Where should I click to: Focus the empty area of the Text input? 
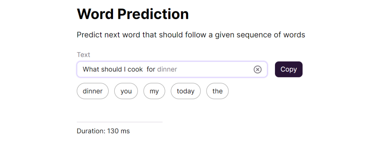click(214, 69)
